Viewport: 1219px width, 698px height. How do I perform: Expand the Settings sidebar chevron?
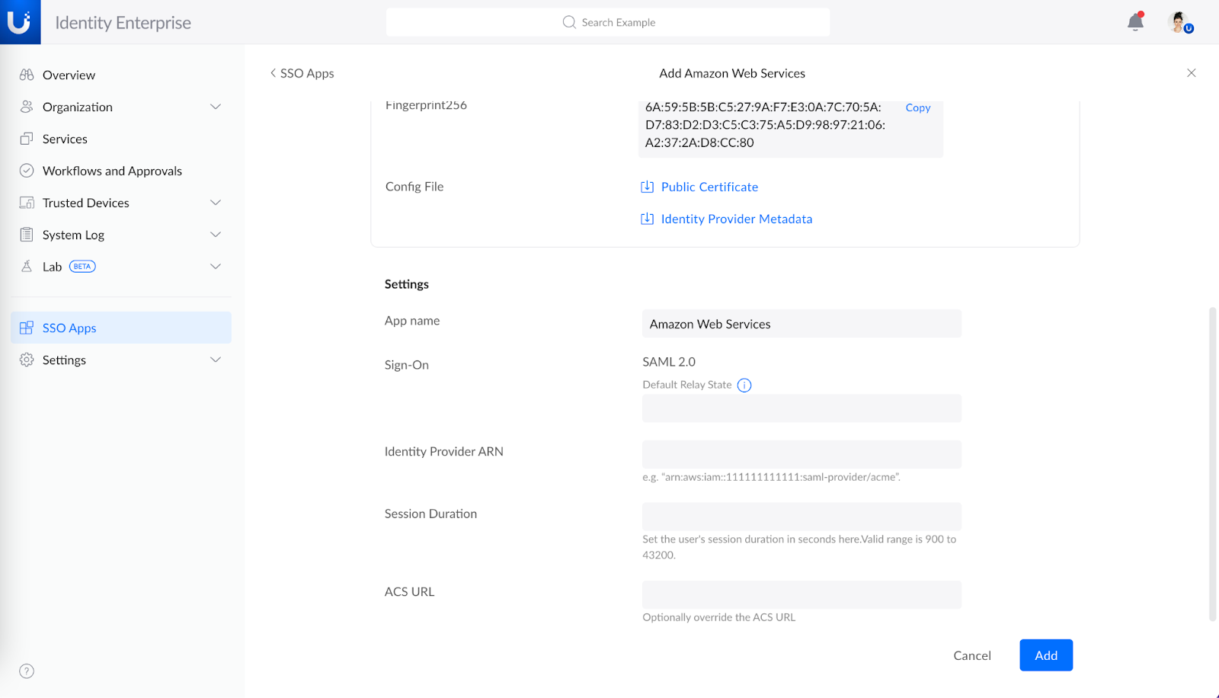point(216,360)
